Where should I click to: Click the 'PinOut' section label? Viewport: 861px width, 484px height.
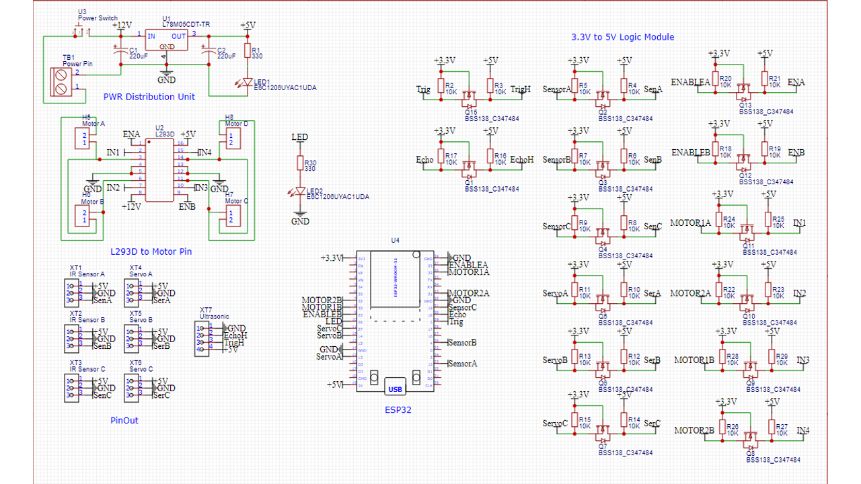click(124, 420)
